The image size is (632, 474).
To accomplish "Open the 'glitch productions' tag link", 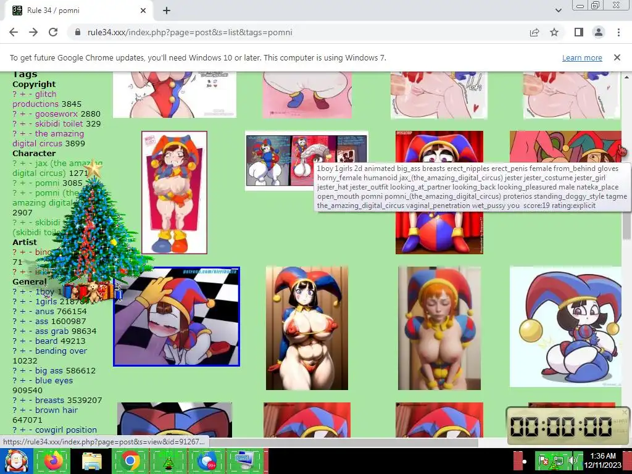I will click(x=36, y=99).
